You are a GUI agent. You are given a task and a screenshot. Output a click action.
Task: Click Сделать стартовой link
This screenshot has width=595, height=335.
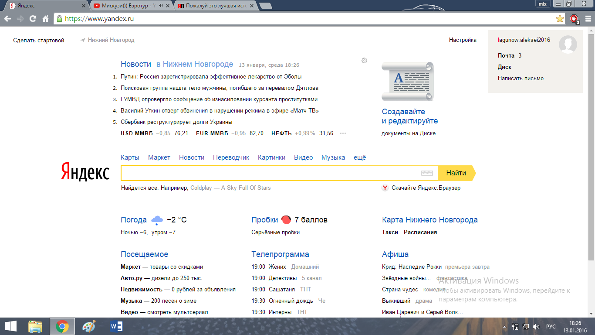[38, 40]
